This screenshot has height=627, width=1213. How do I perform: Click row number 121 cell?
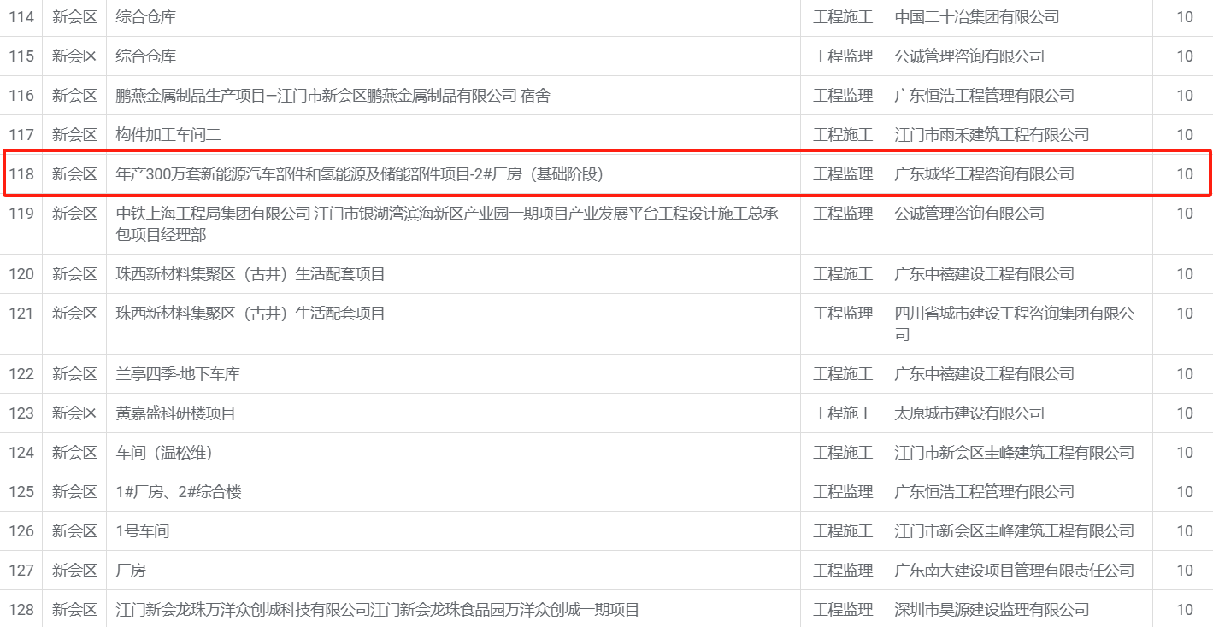pos(21,313)
